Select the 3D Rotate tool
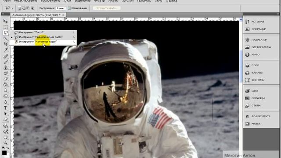Viewport: 281px width, 158px height. point(6,126)
